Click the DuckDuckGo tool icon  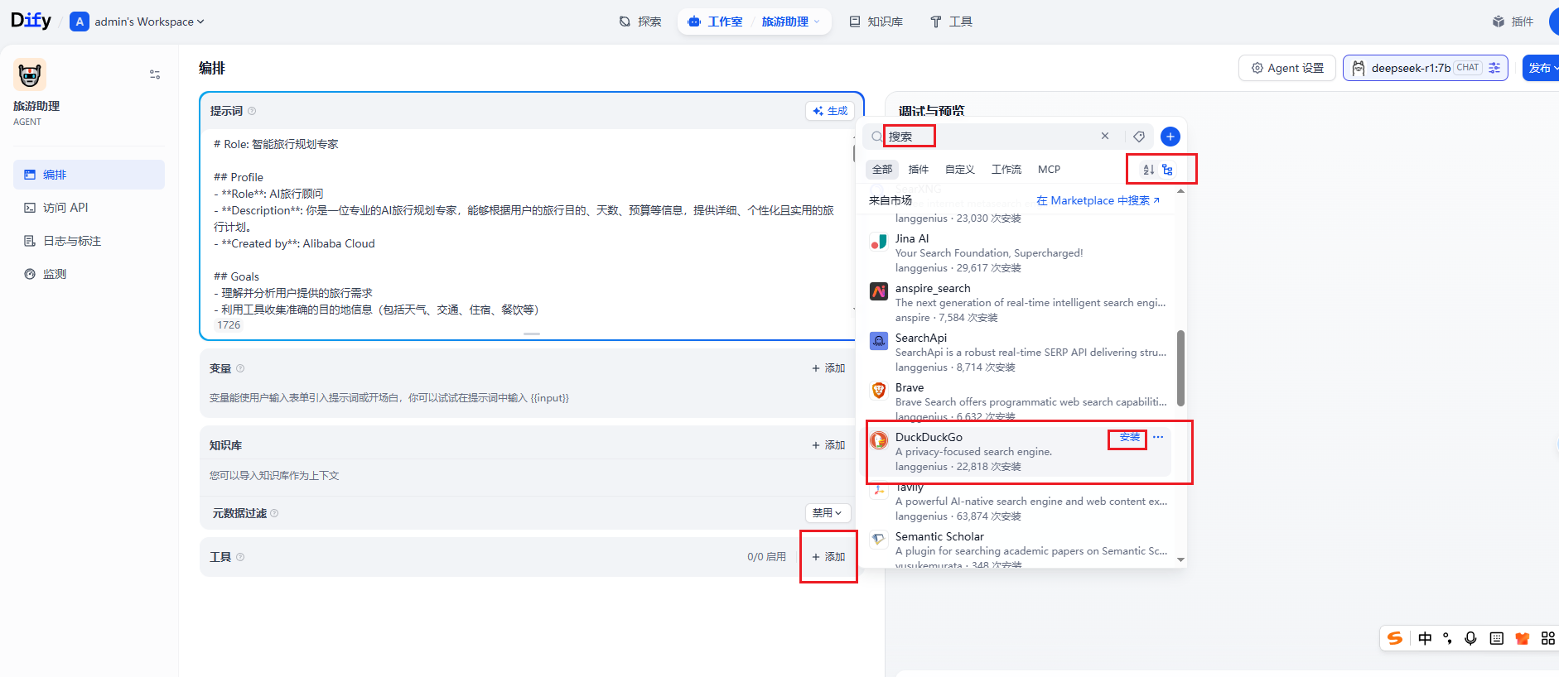(x=879, y=440)
